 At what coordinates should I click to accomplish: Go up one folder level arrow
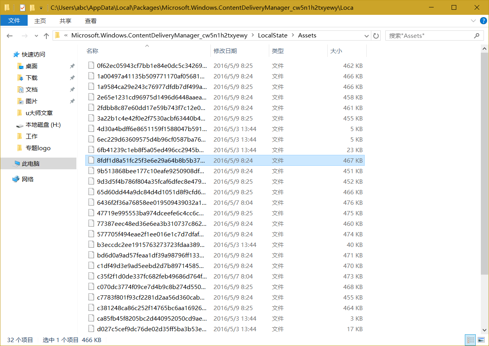pos(46,36)
